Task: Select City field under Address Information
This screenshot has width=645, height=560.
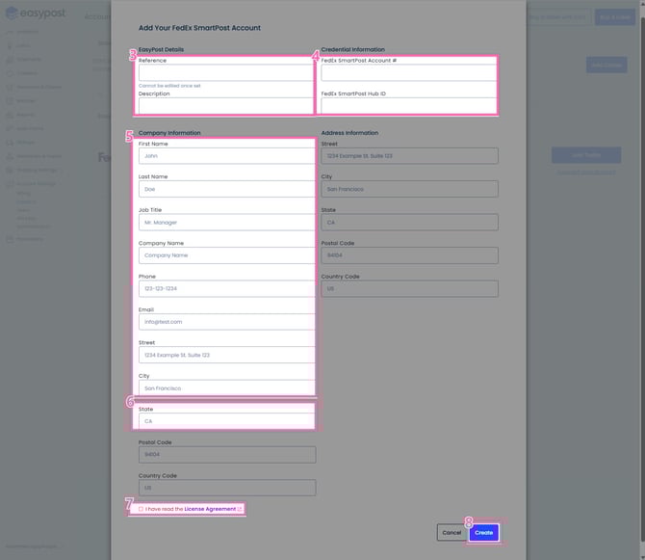Action: (410, 189)
